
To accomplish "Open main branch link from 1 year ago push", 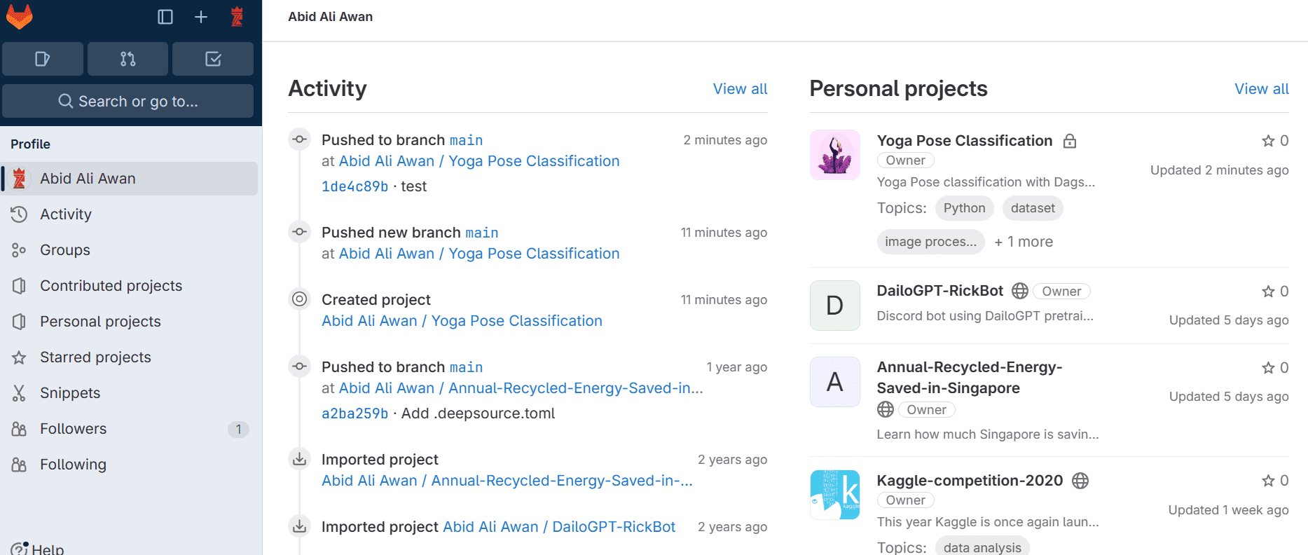I will point(466,367).
